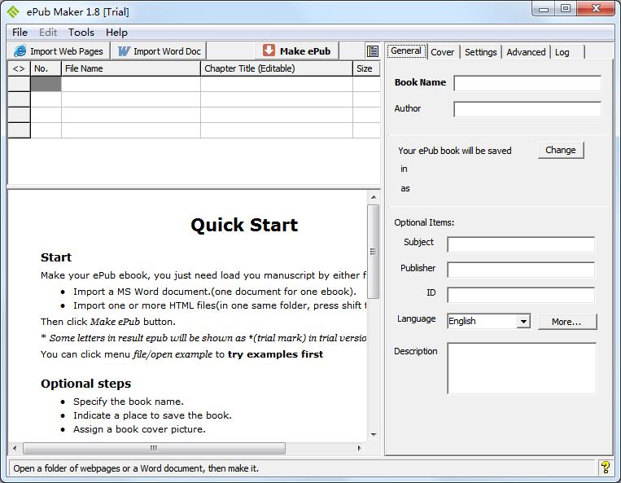
Task: Select the highlighted first No. cell
Action: [x=46, y=84]
